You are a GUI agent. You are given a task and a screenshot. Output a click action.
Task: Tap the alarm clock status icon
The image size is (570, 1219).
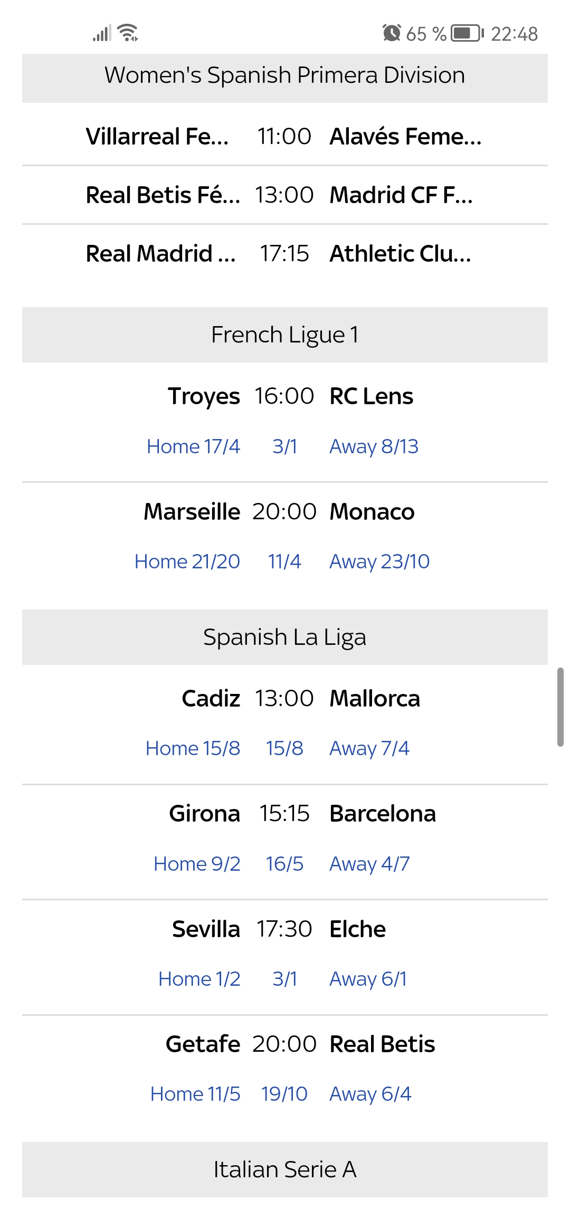(391, 33)
